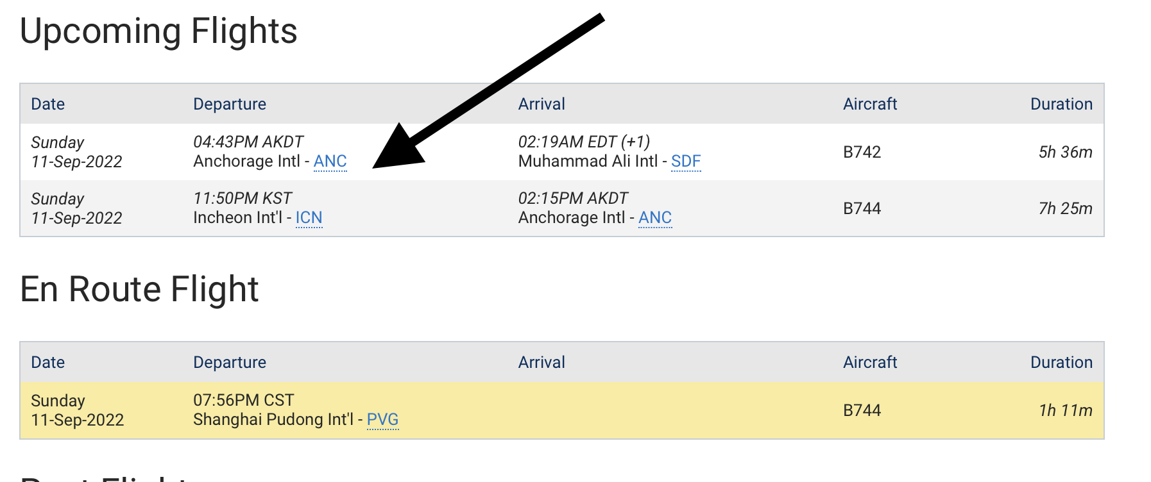This screenshot has width=1151, height=482.
Task: Open ANC link in the Arrival column
Action: [654, 218]
